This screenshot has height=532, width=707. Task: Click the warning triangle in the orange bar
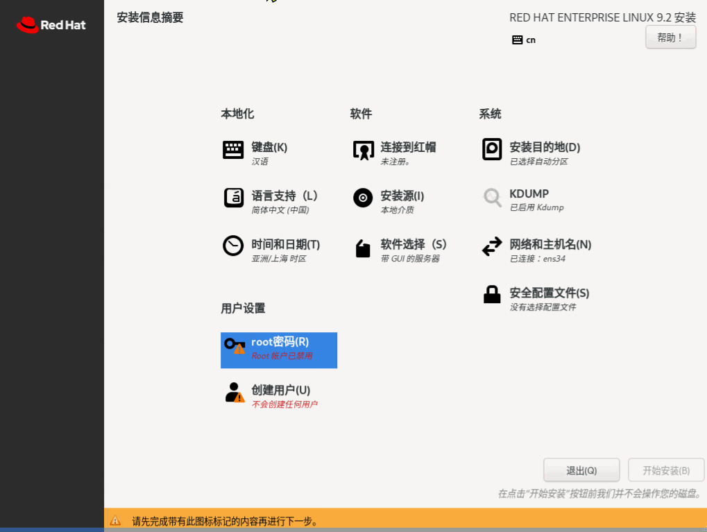pyautogui.click(x=115, y=521)
